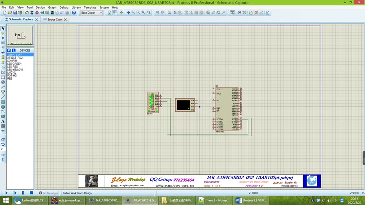This screenshot has width=365, height=205.
Task: Click the overview schematic thumbnail
Action: coord(20,35)
